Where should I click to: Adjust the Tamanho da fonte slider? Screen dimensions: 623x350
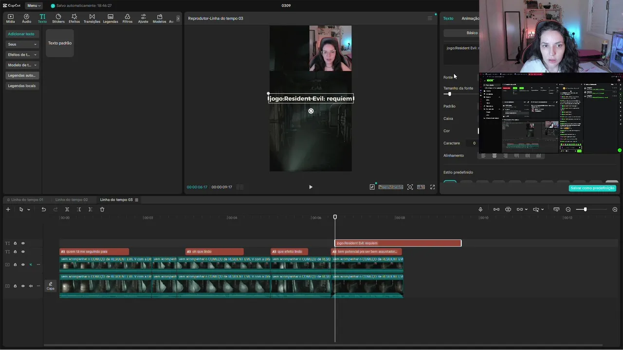click(x=450, y=94)
